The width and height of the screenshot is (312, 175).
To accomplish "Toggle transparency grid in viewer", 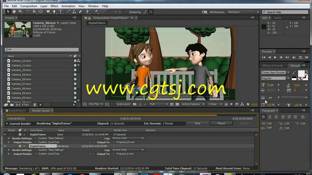I will (177, 104).
